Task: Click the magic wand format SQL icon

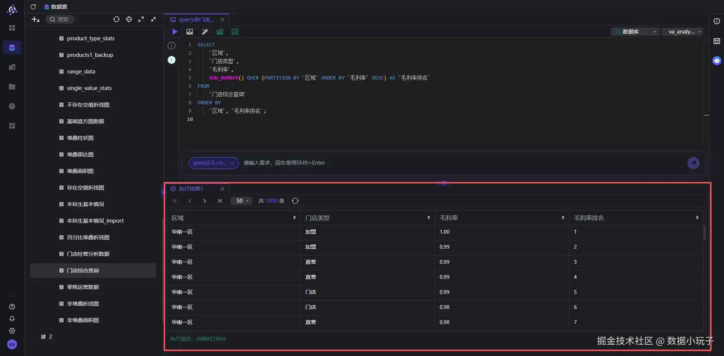Action: click(205, 32)
